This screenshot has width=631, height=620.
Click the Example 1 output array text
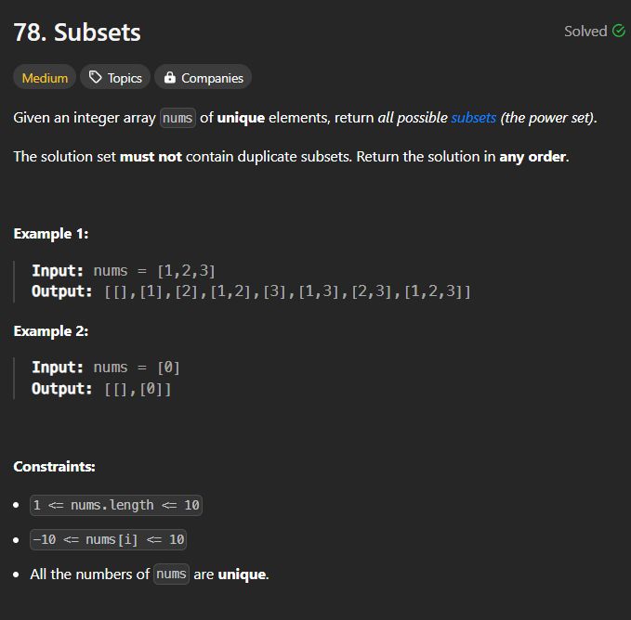pos(287,291)
